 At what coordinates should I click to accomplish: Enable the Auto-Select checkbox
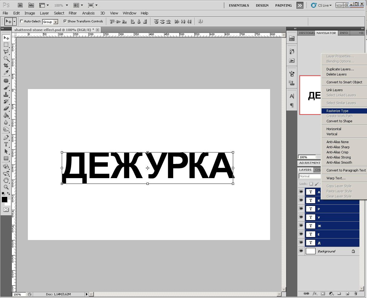pos(21,21)
